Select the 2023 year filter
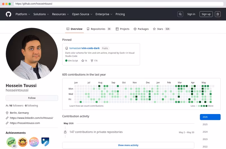This screenshot has width=226, height=149. [x=205, y=139]
